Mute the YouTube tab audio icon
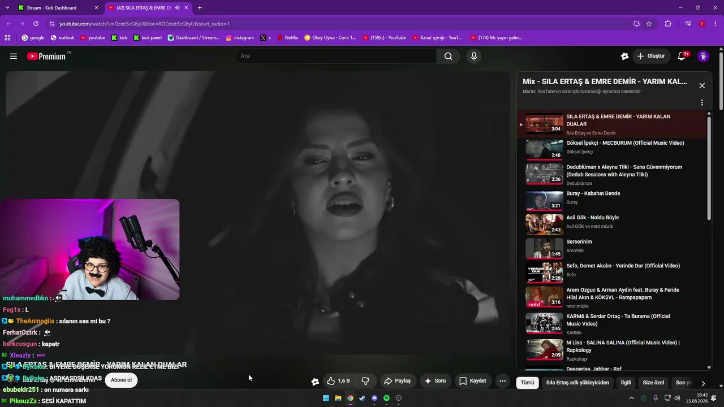The width and height of the screenshot is (724, 407). point(177,8)
